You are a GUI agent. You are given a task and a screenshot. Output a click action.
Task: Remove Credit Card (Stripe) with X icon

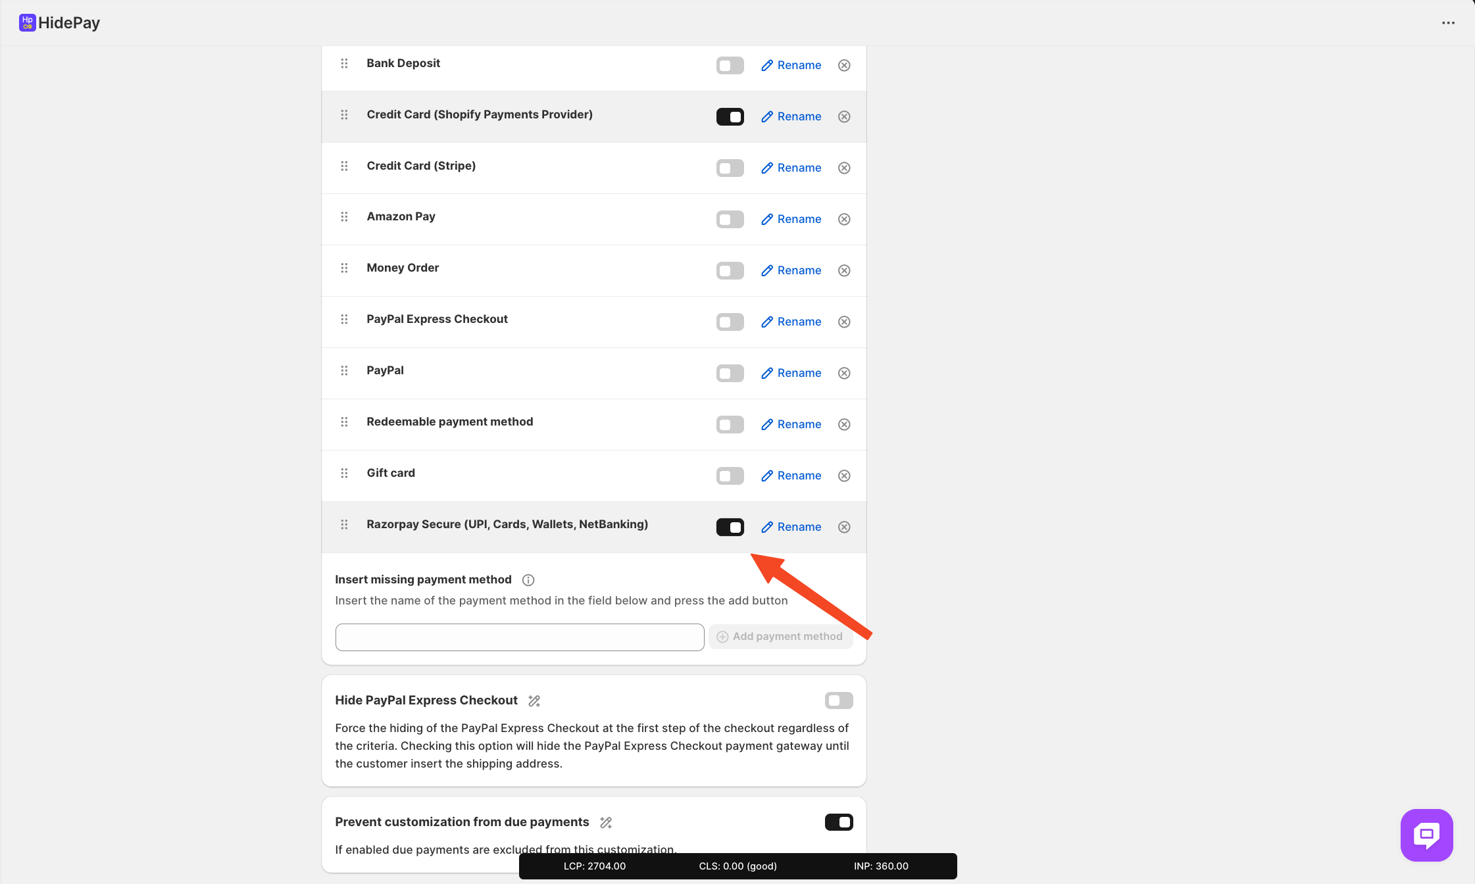[x=844, y=168]
